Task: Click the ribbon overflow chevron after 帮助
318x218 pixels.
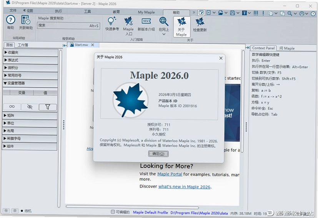Action: point(194,12)
